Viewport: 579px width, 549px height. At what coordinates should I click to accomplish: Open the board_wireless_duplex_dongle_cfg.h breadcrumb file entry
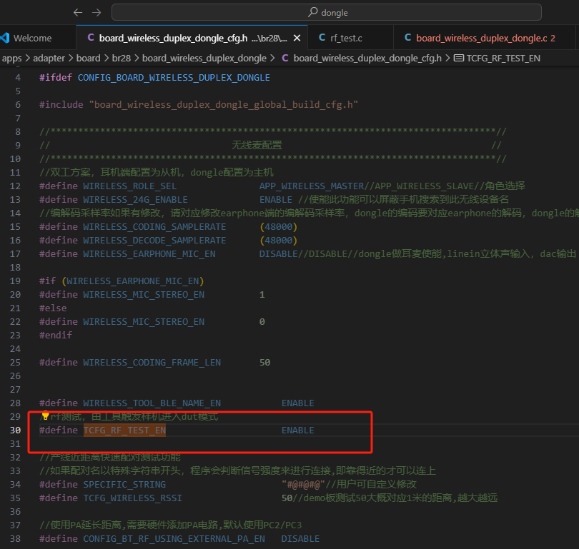[367, 59]
